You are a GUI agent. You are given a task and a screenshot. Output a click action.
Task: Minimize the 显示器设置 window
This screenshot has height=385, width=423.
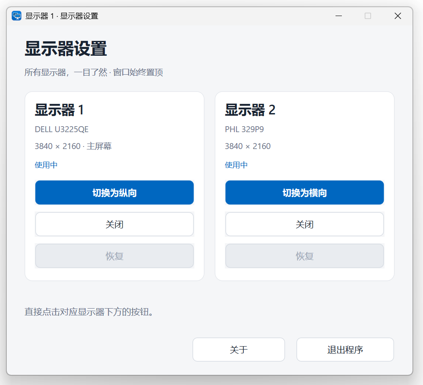(338, 16)
